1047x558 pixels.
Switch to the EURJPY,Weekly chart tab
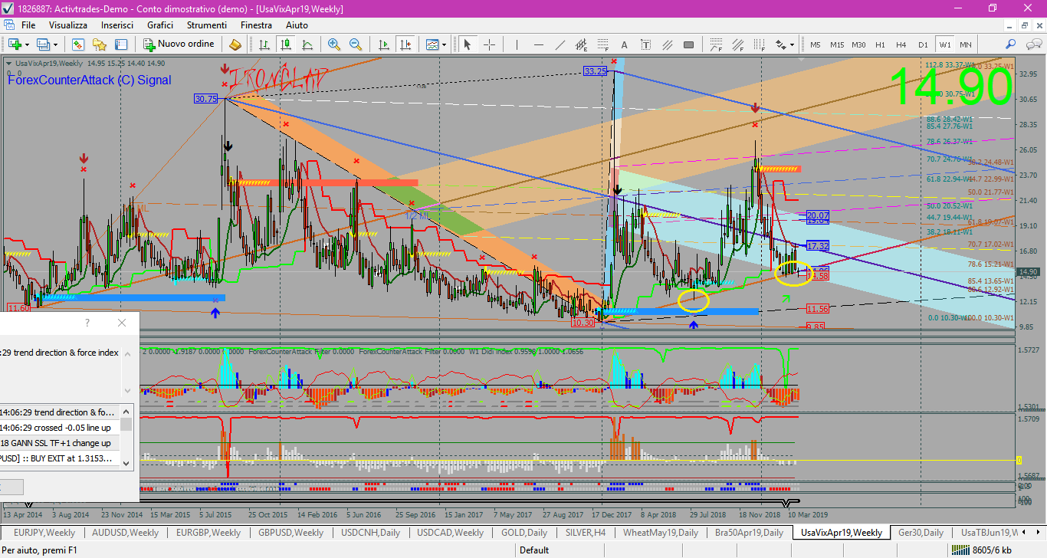(45, 532)
